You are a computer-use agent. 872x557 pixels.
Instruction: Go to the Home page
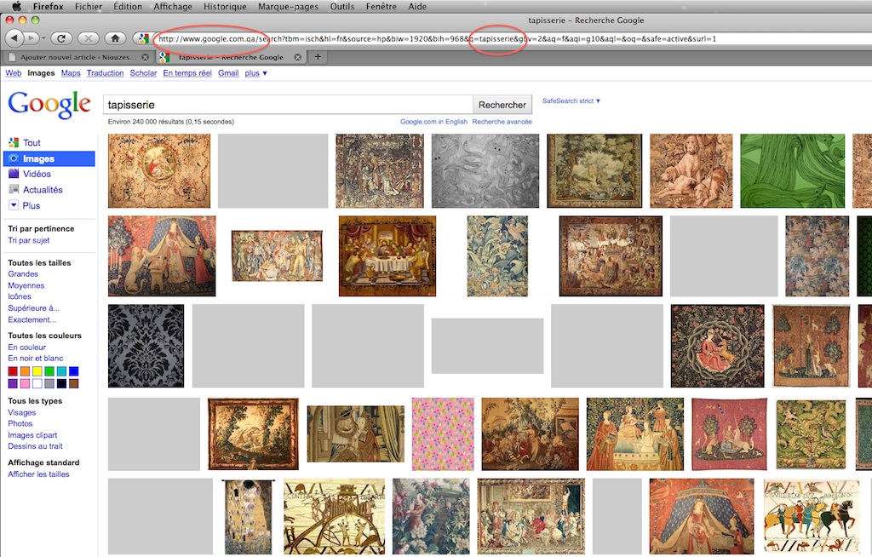[x=115, y=38]
